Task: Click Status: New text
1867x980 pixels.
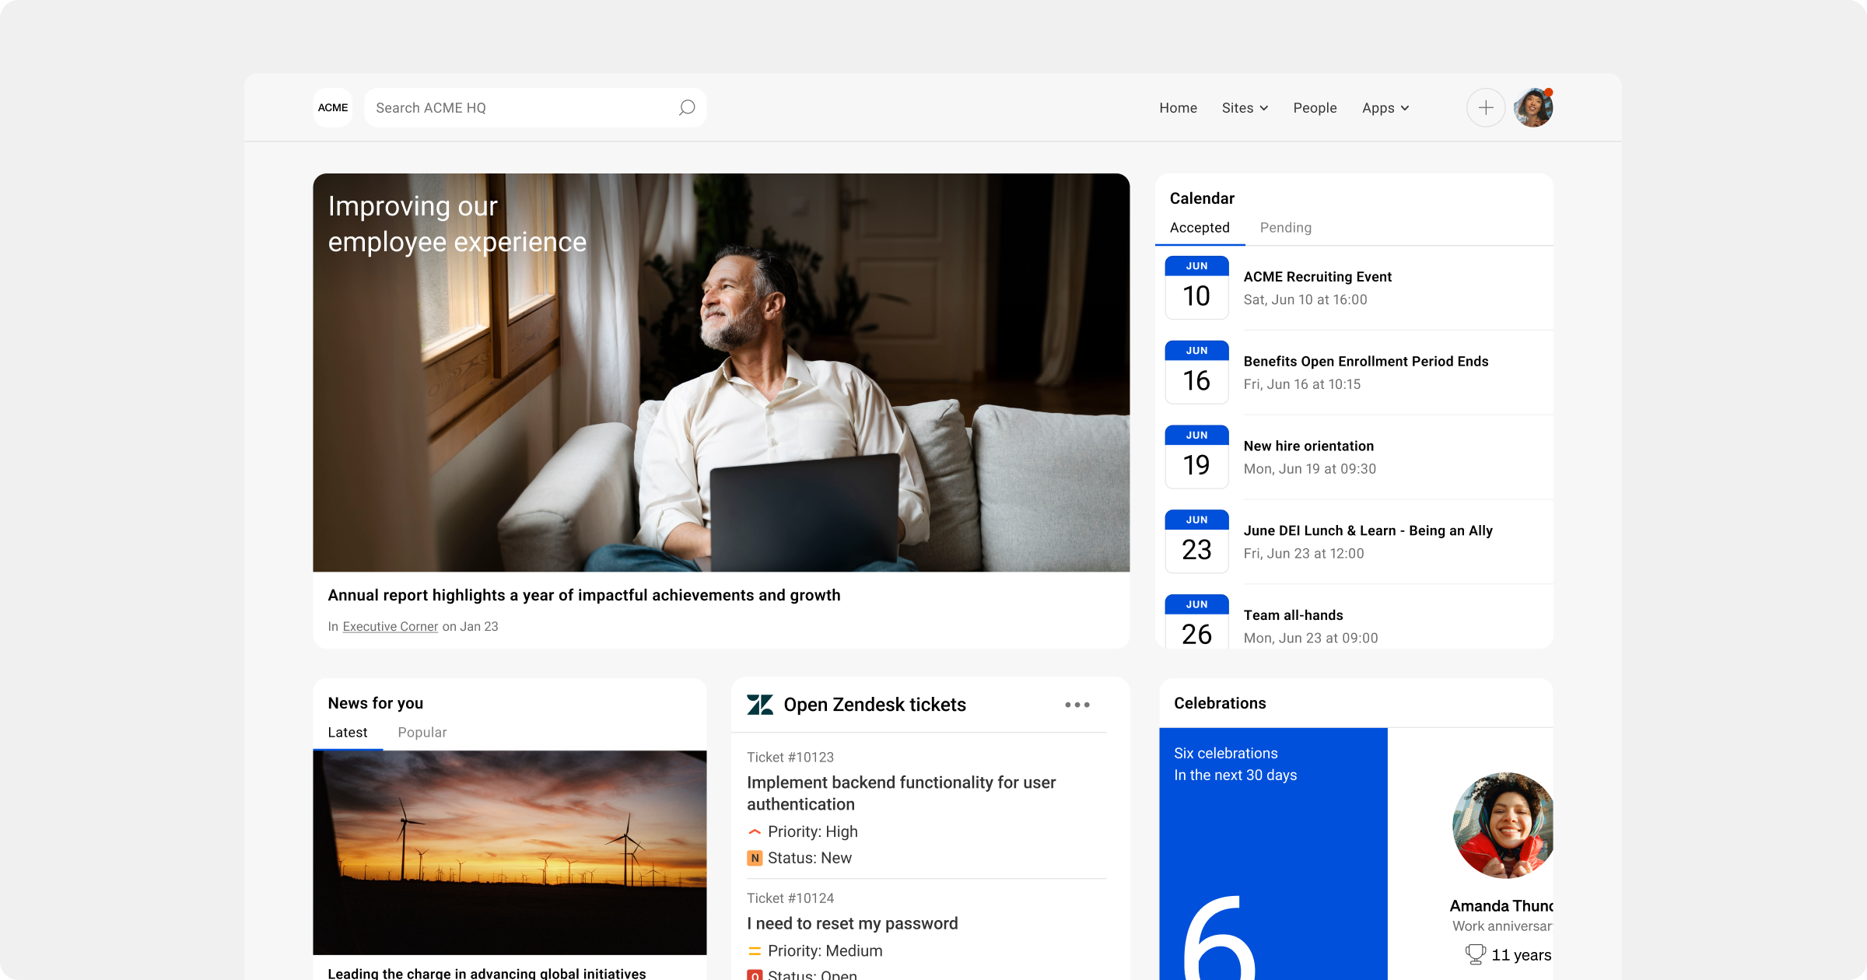Action: [809, 858]
